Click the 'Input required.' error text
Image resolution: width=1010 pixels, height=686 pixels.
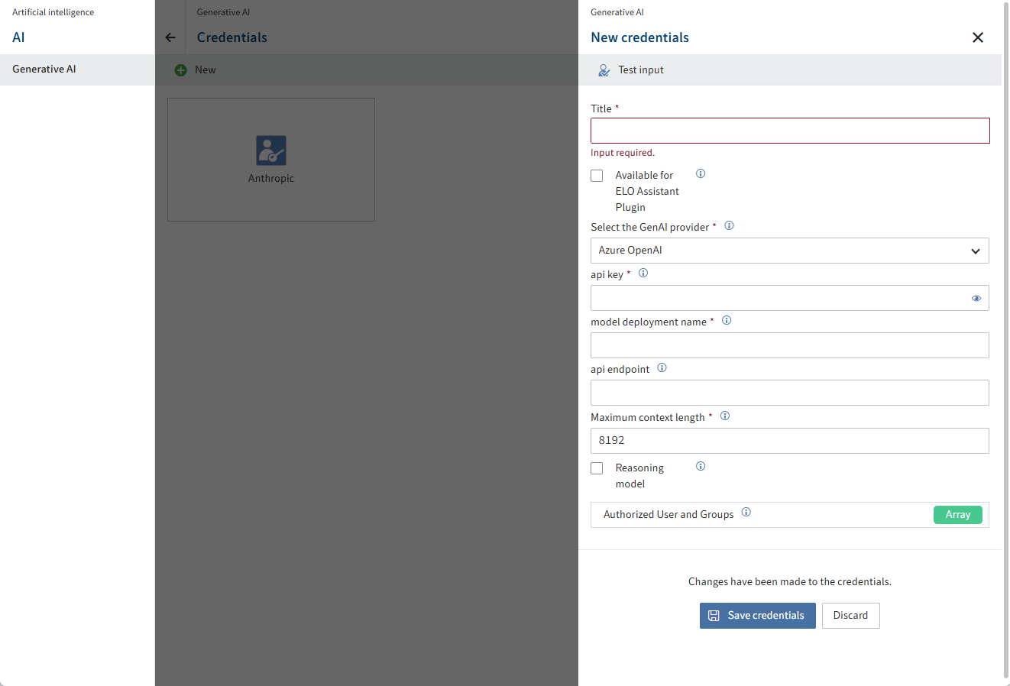623,153
